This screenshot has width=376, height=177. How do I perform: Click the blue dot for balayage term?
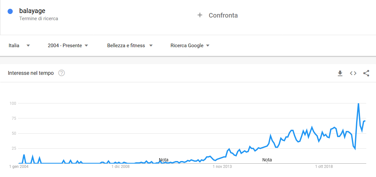coord(10,11)
